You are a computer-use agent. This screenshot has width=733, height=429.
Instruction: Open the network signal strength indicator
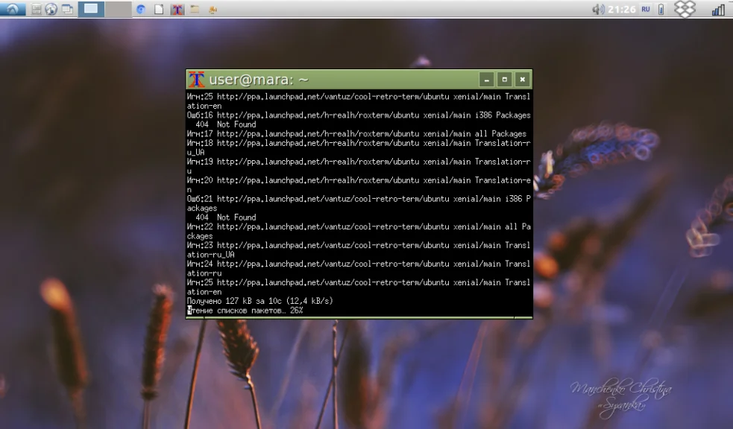point(718,10)
